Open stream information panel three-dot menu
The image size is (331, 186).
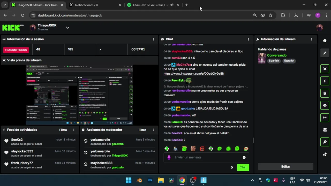(x=312, y=39)
